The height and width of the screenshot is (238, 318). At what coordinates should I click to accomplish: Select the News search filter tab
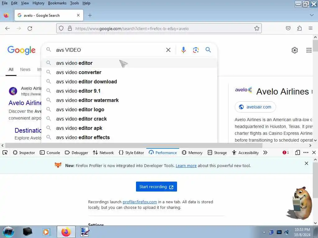coord(25,69)
